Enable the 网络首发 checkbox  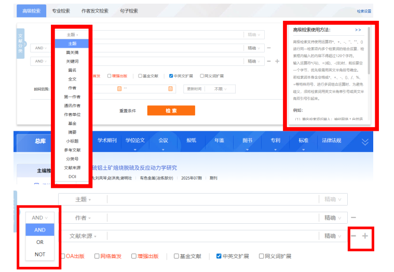pyautogui.click(x=96, y=256)
